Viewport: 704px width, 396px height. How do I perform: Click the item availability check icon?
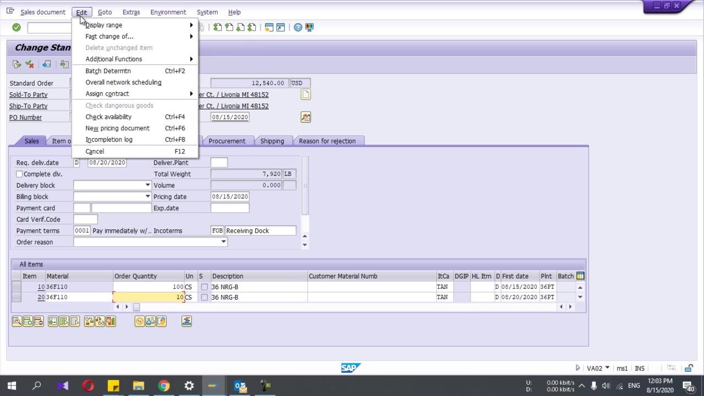click(x=89, y=321)
